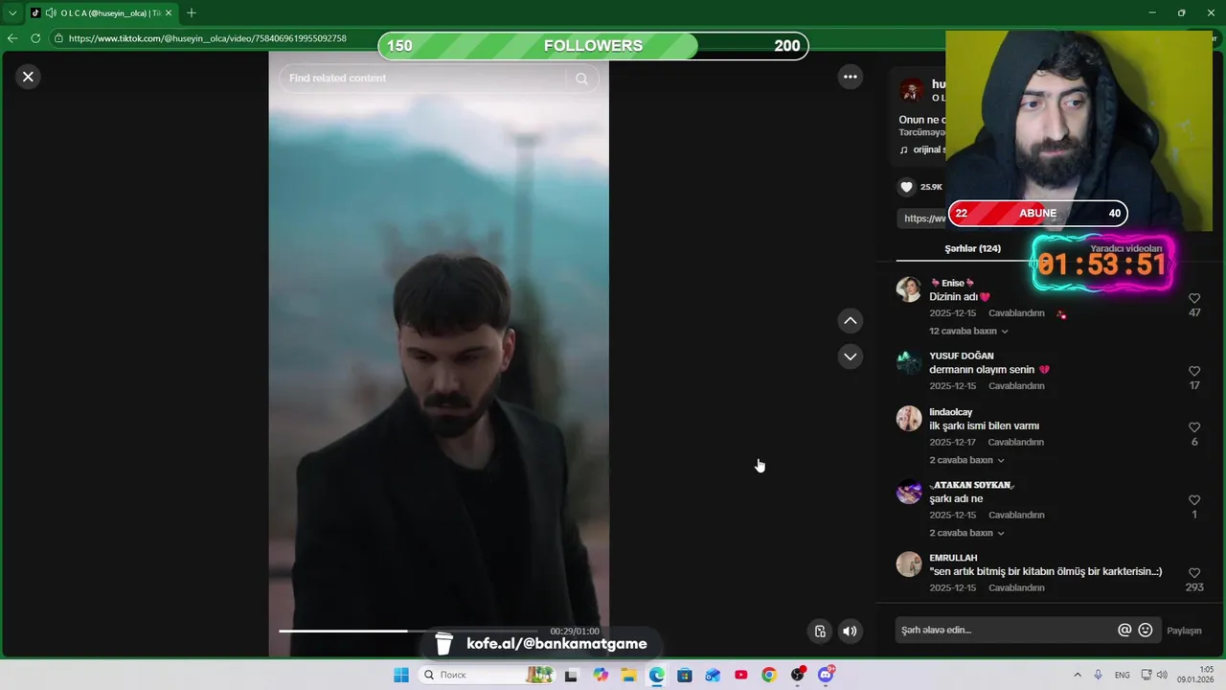
Task: Open ATAKAN SOYKAN's profile avatar
Action: [x=909, y=492]
